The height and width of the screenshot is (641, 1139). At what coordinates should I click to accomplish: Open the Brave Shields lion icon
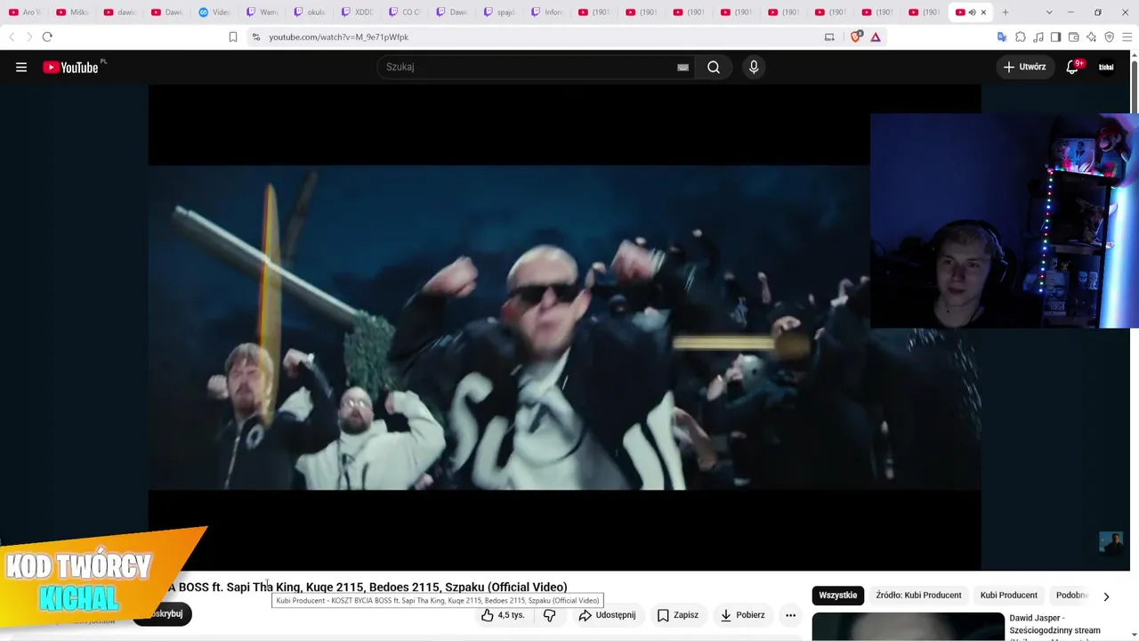point(856,37)
